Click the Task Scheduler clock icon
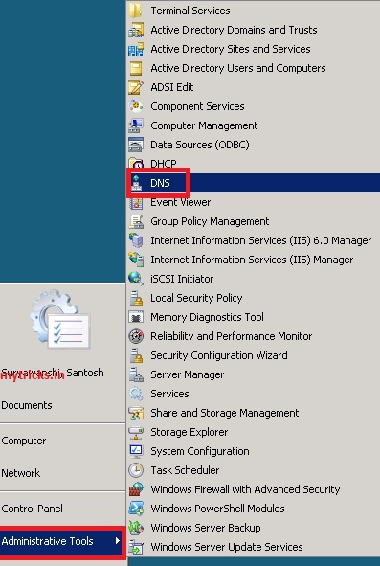 tap(136, 470)
